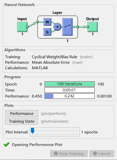Click the sigmoid transfer function block
Viewport: 117px width, 160px height.
pyautogui.click(x=68, y=27)
